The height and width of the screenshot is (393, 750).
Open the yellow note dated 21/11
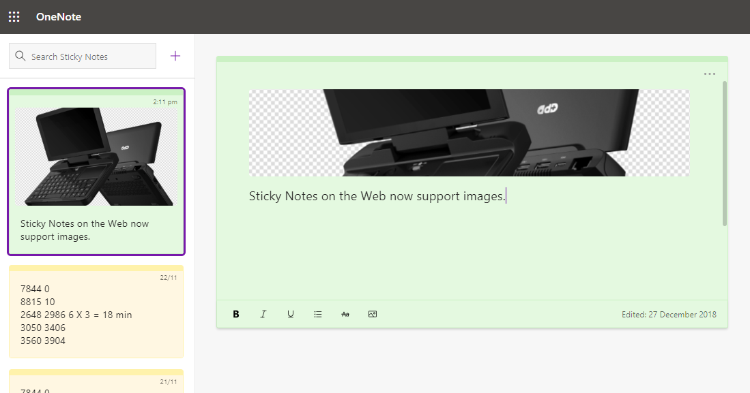(x=96, y=381)
